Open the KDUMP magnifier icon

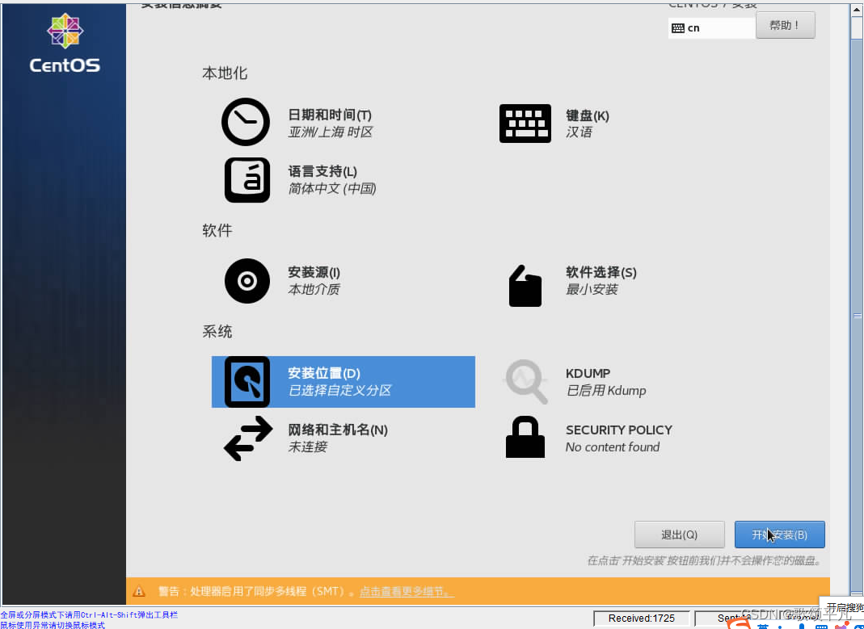tap(525, 381)
